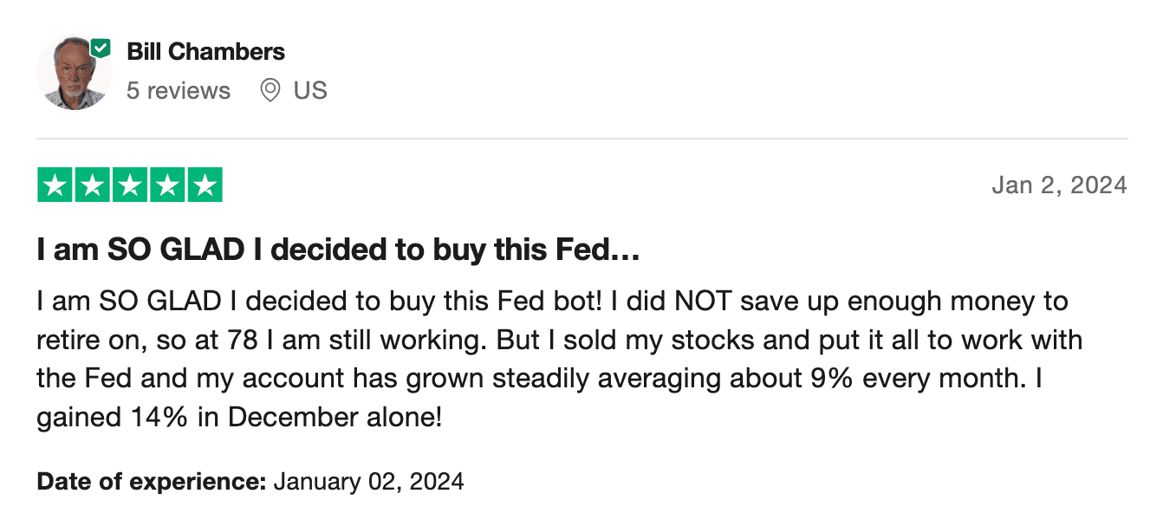Click the "US" country label
Viewport: 1163px width, 513px height.
[310, 90]
